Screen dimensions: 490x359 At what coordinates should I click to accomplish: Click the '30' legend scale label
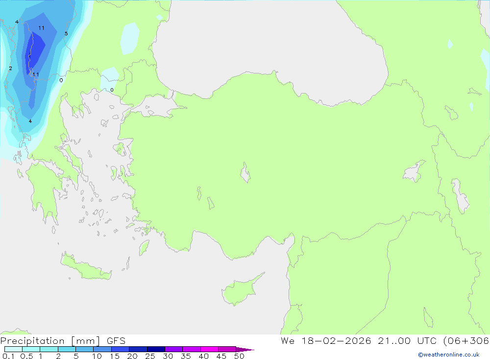(168, 356)
